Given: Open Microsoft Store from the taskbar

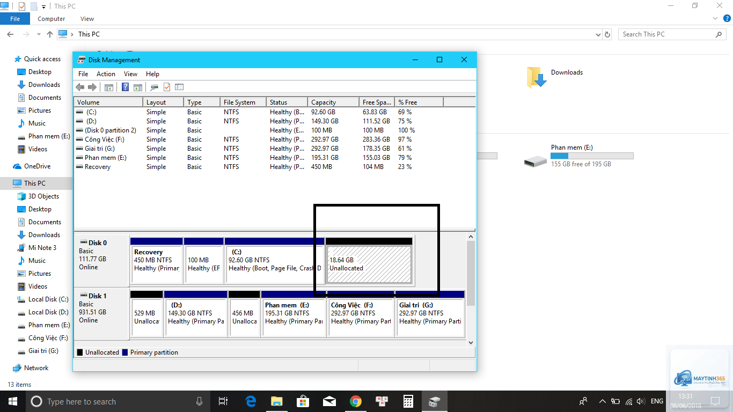Looking at the screenshot, I should (x=303, y=401).
